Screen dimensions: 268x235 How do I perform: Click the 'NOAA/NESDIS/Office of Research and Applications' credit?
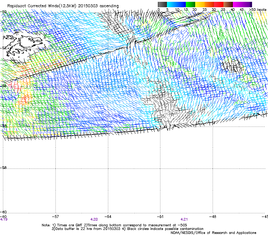(213, 233)
